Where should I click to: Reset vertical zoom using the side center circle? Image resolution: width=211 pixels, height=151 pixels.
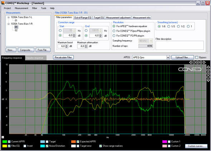[208, 74]
